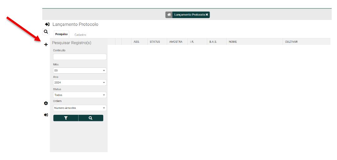Click the logout arrow icon below the gear

click(x=46, y=115)
